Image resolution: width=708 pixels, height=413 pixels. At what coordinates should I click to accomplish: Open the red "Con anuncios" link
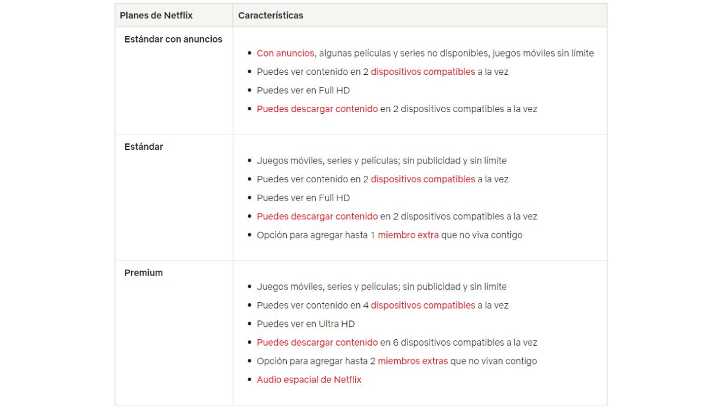(x=285, y=53)
